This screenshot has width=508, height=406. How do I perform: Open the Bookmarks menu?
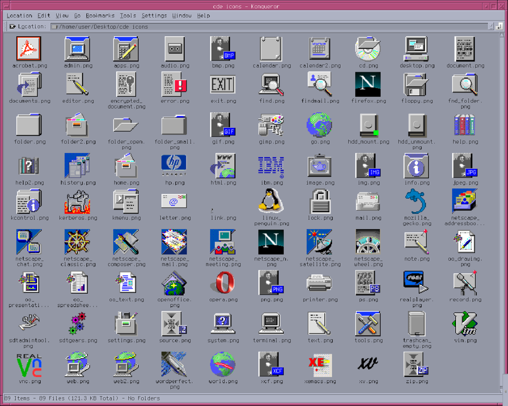coord(100,16)
